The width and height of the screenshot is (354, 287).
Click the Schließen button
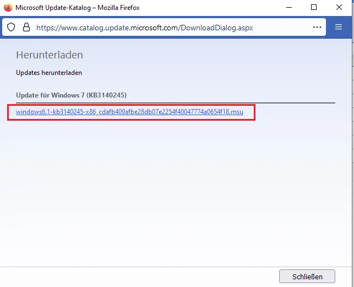pyautogui.click(x=307, y=277)
